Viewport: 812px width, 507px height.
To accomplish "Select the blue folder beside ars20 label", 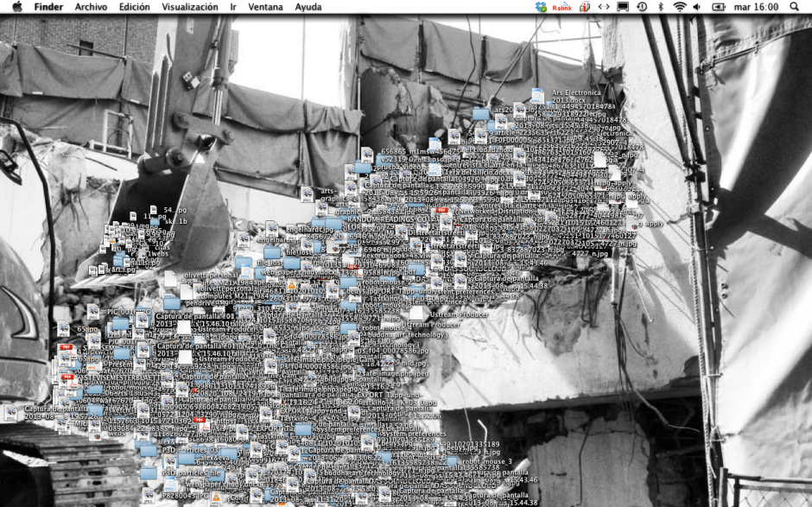I will (480, 113).
